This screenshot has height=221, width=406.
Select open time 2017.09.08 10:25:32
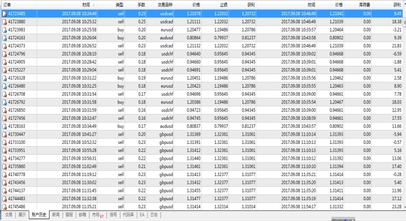(79, 22)
